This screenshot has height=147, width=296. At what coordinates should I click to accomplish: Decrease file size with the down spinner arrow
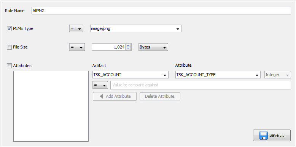click(128, 49)
